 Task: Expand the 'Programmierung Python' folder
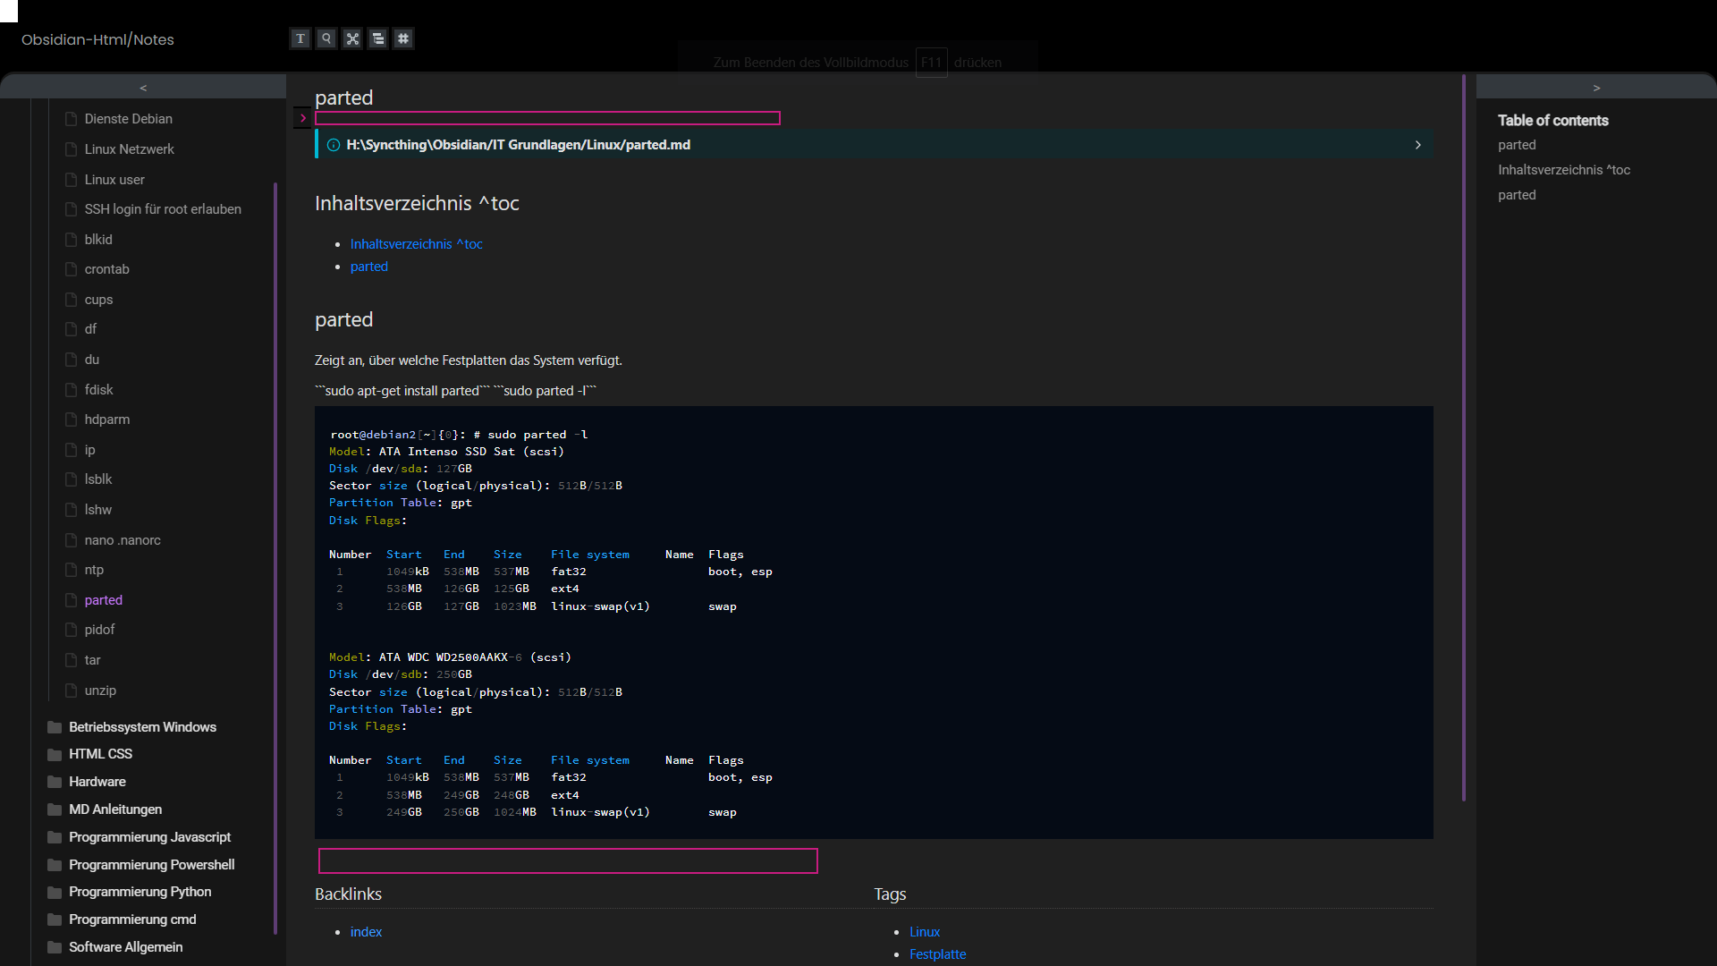(x=140, y=891)
